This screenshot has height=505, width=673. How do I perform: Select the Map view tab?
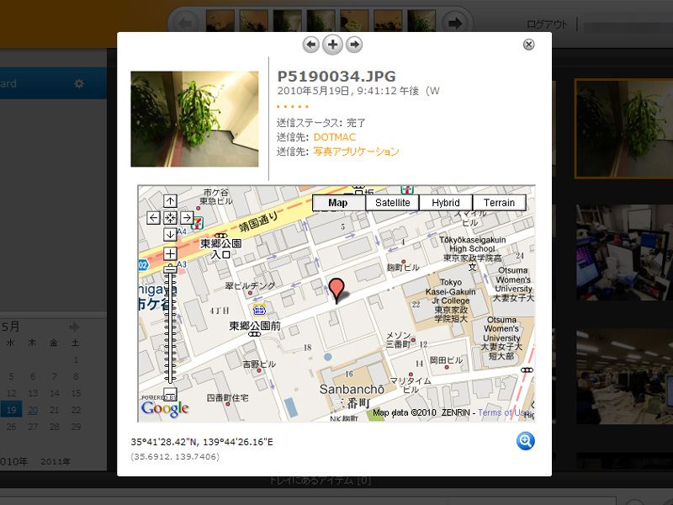[x=338, y=202]
